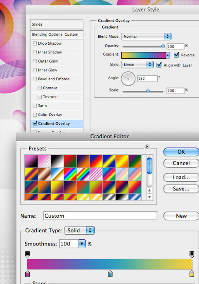This screenshot has width=199, height=284.
Task: Select the yellow color stop
Action: point(192,274)
